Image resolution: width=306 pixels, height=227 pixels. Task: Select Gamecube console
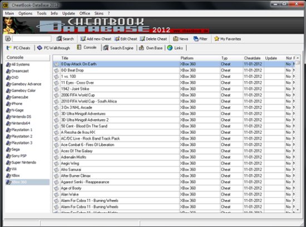17,97
